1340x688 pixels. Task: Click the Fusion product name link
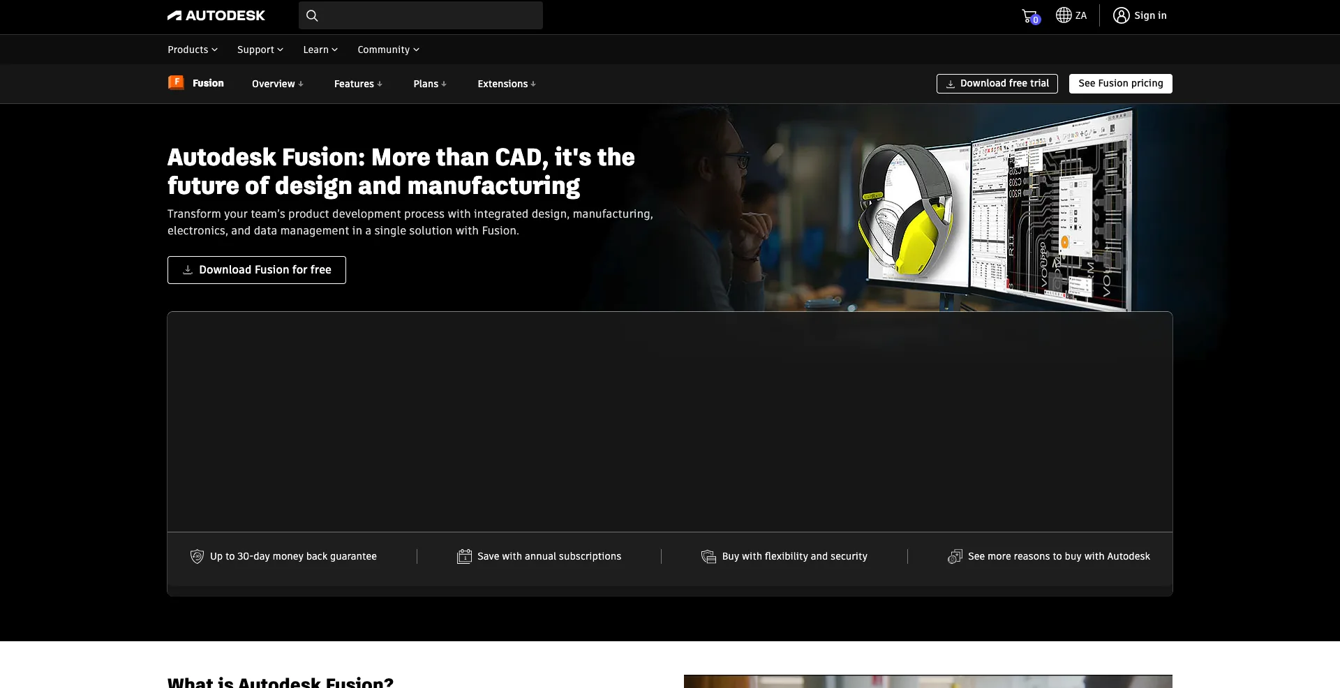[x=208, y=83]
